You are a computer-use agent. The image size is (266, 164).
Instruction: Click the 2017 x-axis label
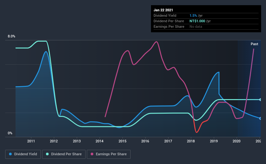point(168,141)
